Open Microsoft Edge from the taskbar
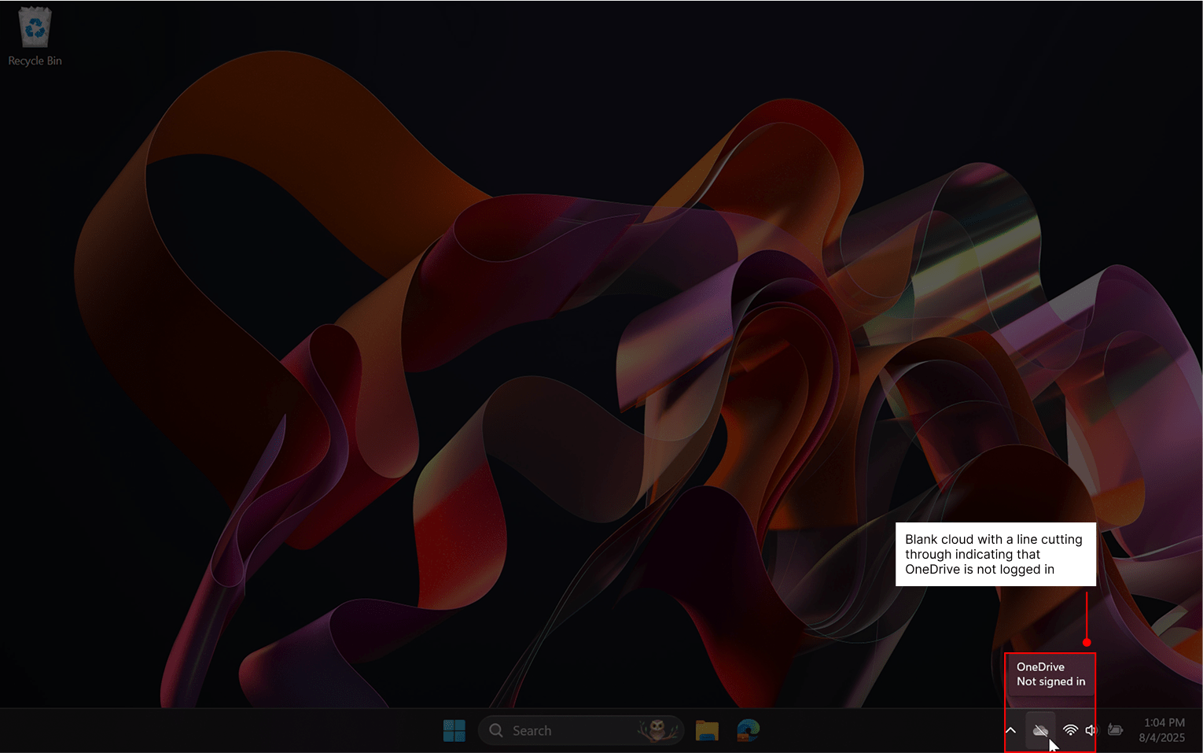Viewport: 1203px width, 753px height. click(748, 731)
